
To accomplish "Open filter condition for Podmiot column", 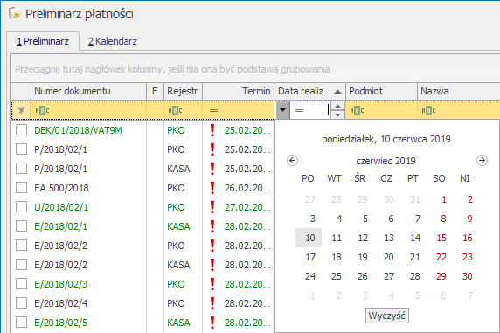I will coord(357,111).
